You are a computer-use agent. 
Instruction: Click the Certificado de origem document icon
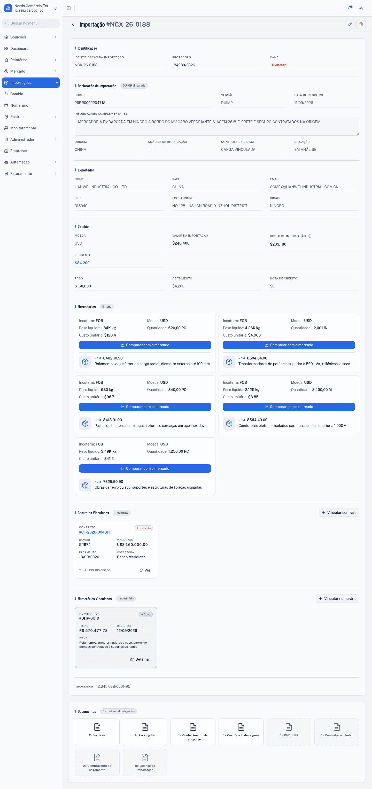tap(241, 727)
